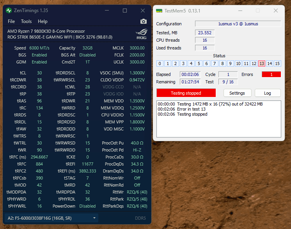Expand the memory module selector dropdown arrow
Screen dimensions: 291x229
click(94, 218)
